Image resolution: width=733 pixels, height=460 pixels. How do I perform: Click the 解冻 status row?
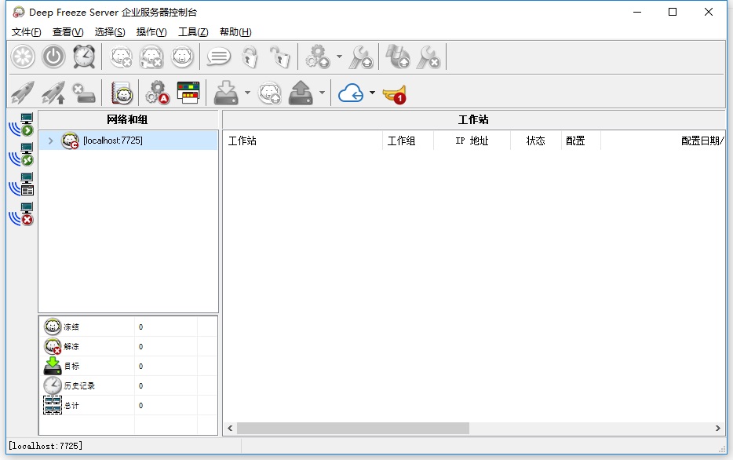click(x=128, y=346)
